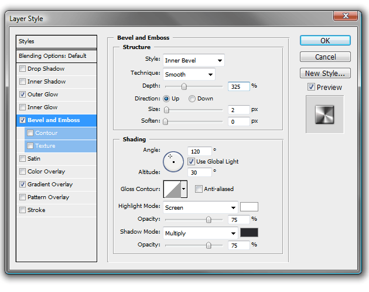The height and width of the screenshot is (292, 369).
Task: Click the Gloss Contour curve thumbnail
Action: [x=172, y=189]
